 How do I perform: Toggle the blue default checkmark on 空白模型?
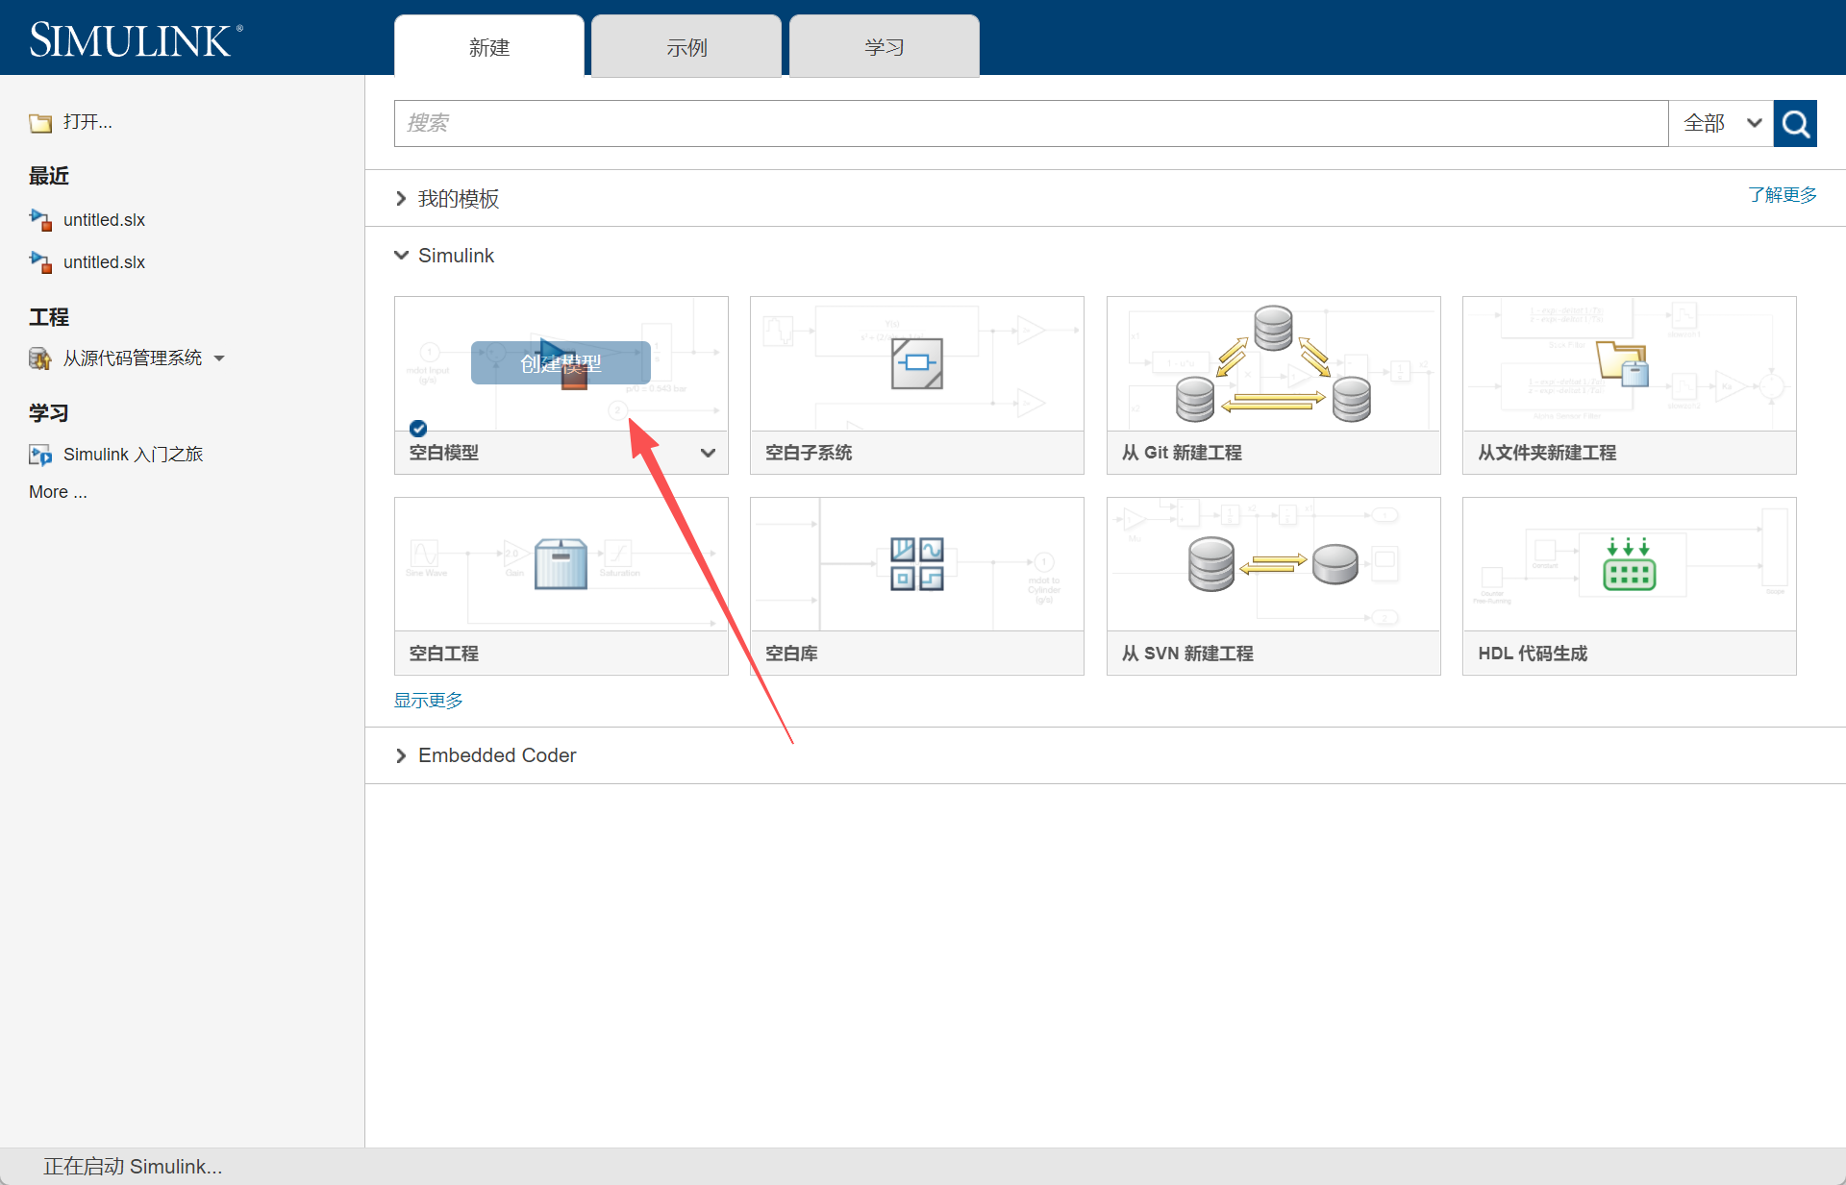(x=418, y=429)
